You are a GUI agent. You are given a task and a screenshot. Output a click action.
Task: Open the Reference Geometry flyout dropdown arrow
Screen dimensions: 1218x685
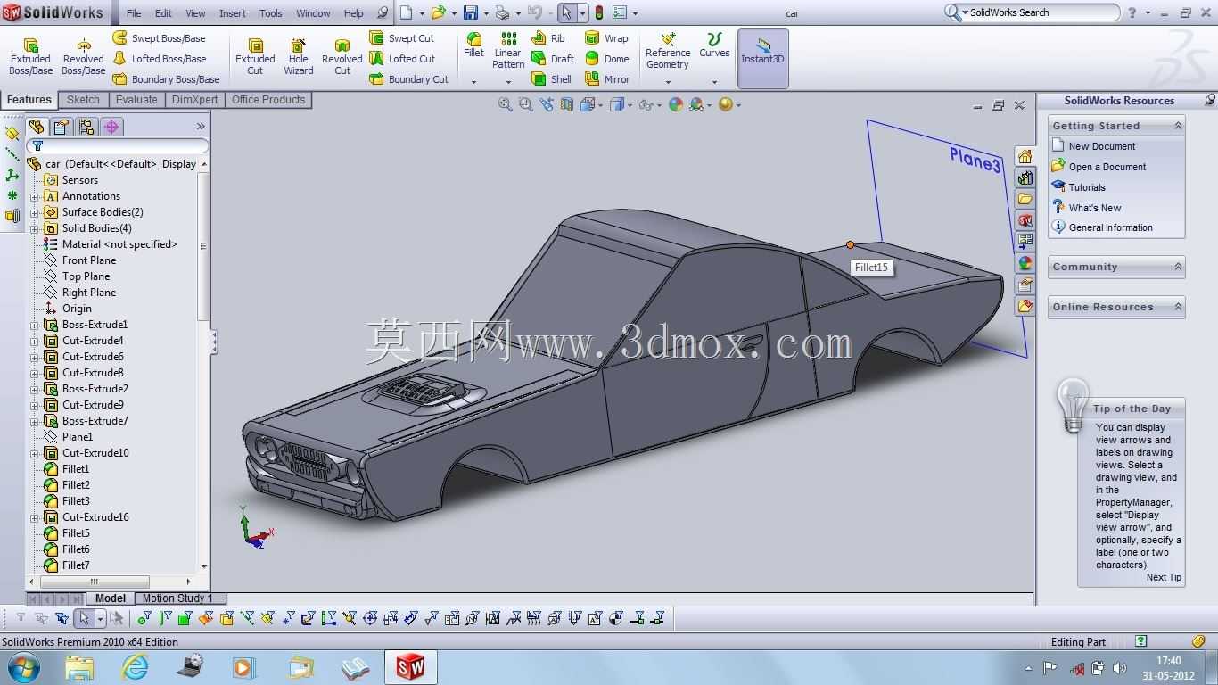[x=667, y=82]
